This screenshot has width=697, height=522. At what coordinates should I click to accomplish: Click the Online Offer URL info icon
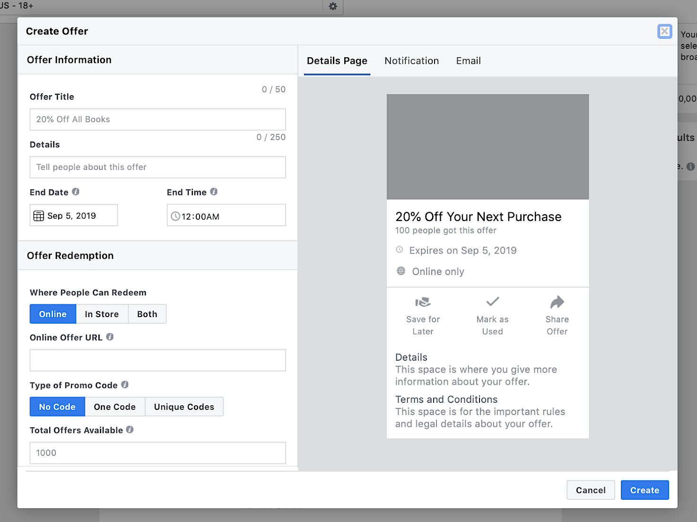click(110, 337)
